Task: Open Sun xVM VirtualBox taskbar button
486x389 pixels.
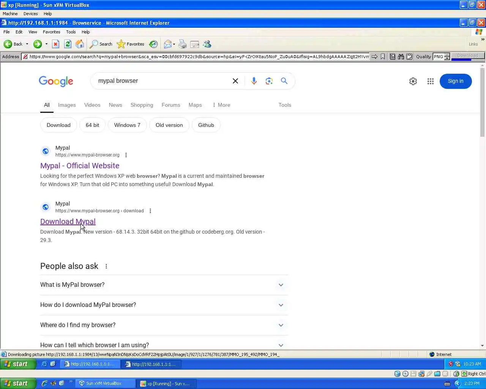Action: (105, 383)
